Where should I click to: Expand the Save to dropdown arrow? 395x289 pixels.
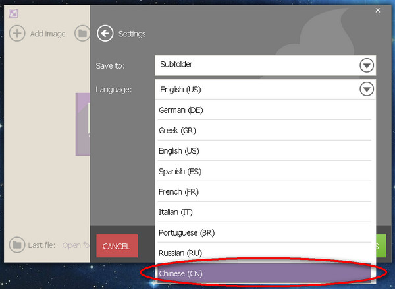pyautogui.click(x=367, y=65)
